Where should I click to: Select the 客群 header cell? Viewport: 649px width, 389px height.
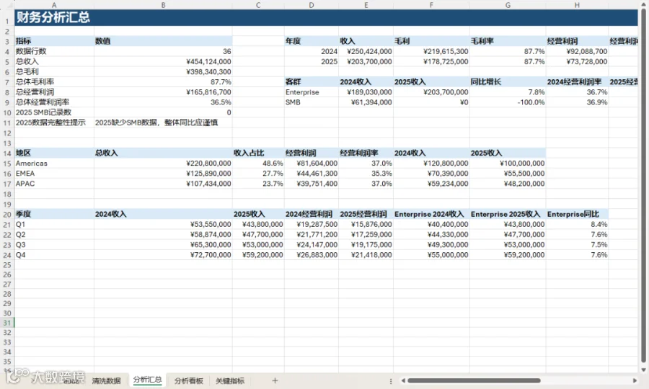(312, 82)
